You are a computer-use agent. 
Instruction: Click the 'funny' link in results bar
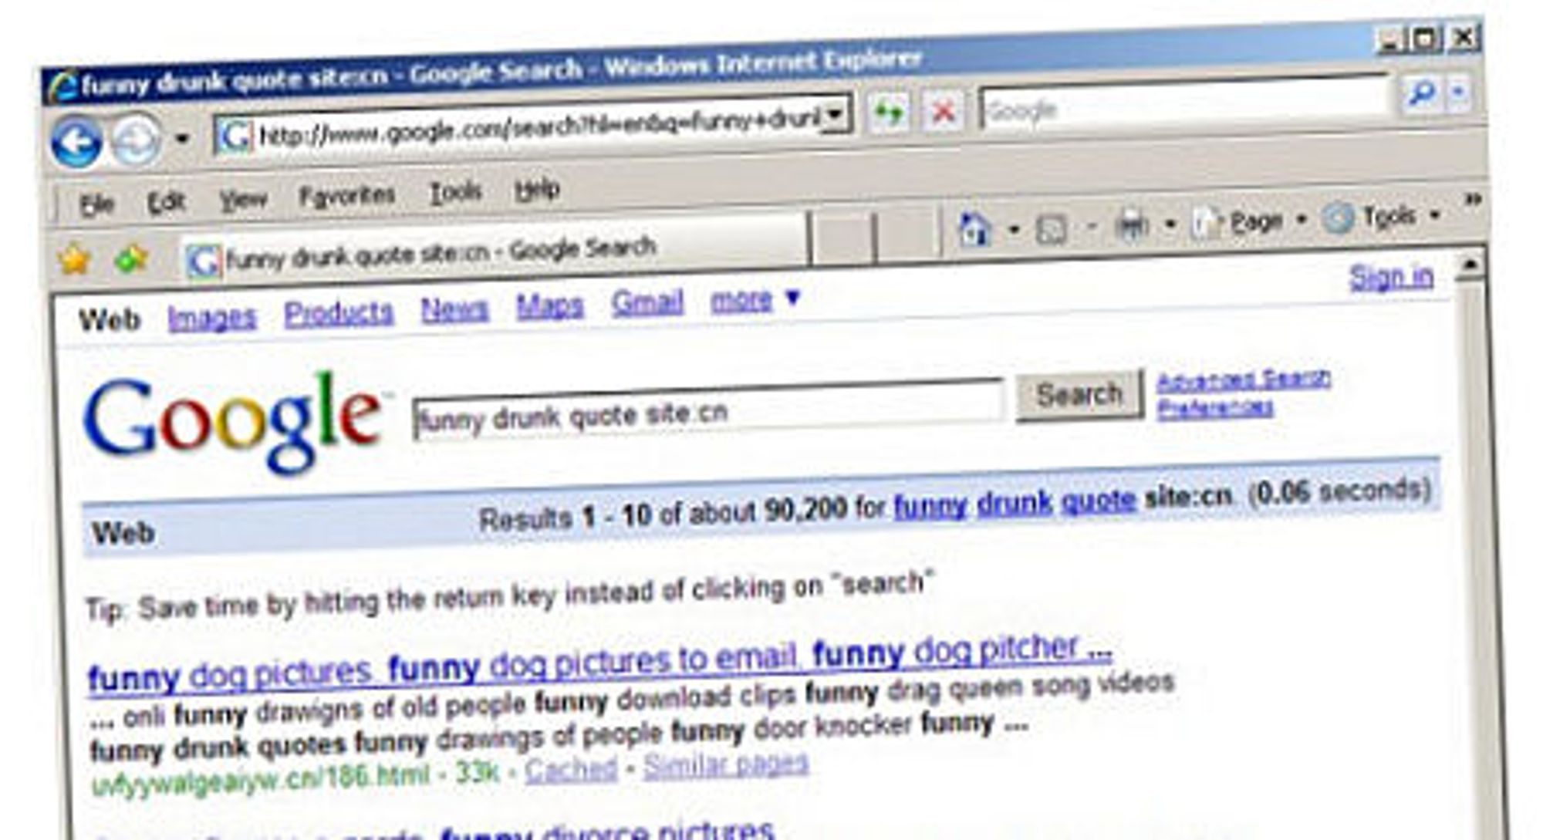point(930,506)
